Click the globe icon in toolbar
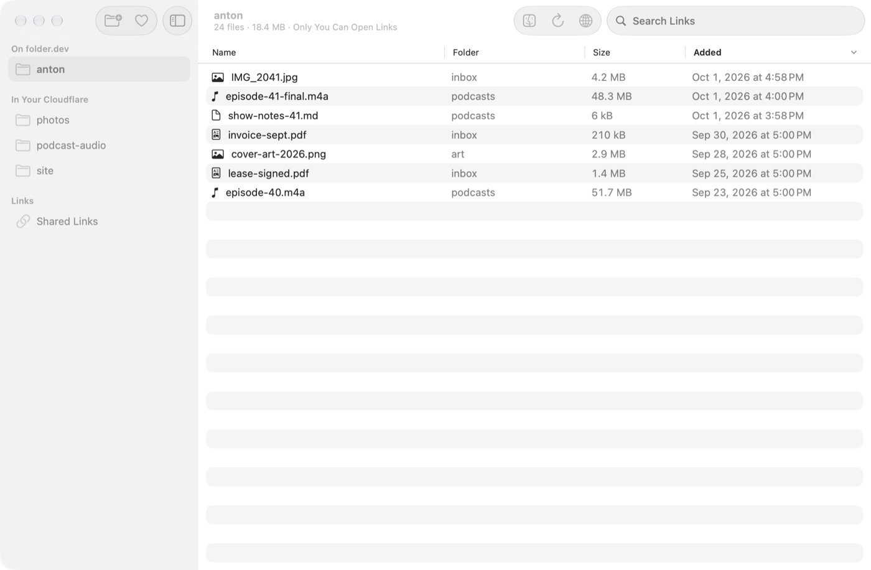The height and width of the screenshot is (570, 871). pos(585,21)
